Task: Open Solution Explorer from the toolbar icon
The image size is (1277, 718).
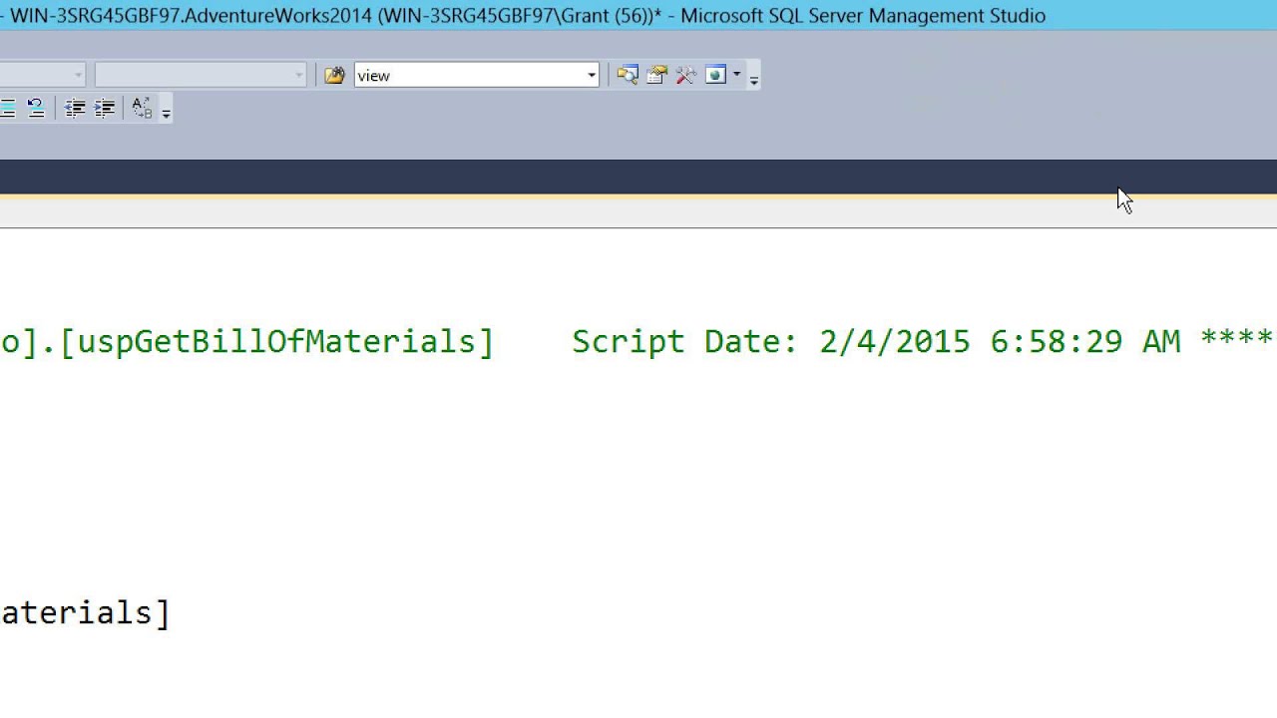Action: (628, 76)
